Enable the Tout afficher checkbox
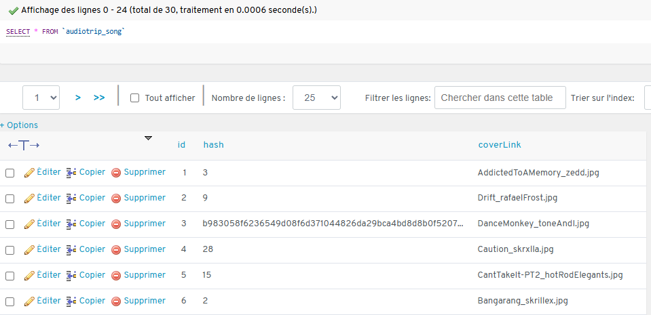The height and width of the screenshot is (315, 651). pyautogui.click(x=134, y=98)
